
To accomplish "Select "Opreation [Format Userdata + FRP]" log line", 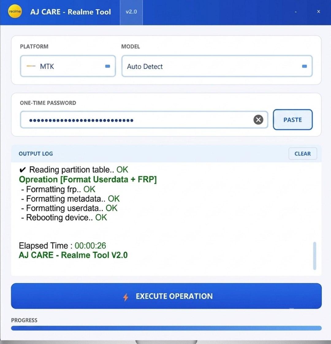I will 88,179.
